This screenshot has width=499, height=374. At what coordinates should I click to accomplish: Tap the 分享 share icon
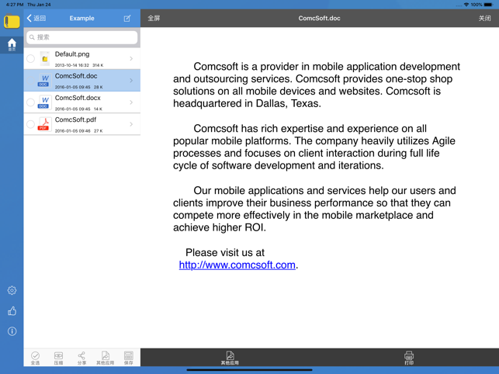(x=81, y=358)
